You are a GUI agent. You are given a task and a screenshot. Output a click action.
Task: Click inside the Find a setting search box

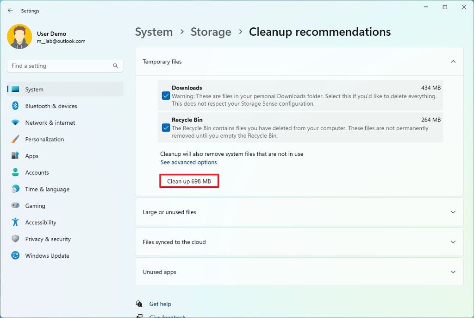coord(65,65)
